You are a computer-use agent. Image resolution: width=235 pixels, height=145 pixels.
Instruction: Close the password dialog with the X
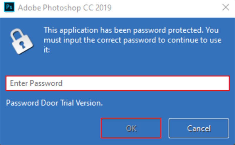pyautogui.click(x=226, y=8)
